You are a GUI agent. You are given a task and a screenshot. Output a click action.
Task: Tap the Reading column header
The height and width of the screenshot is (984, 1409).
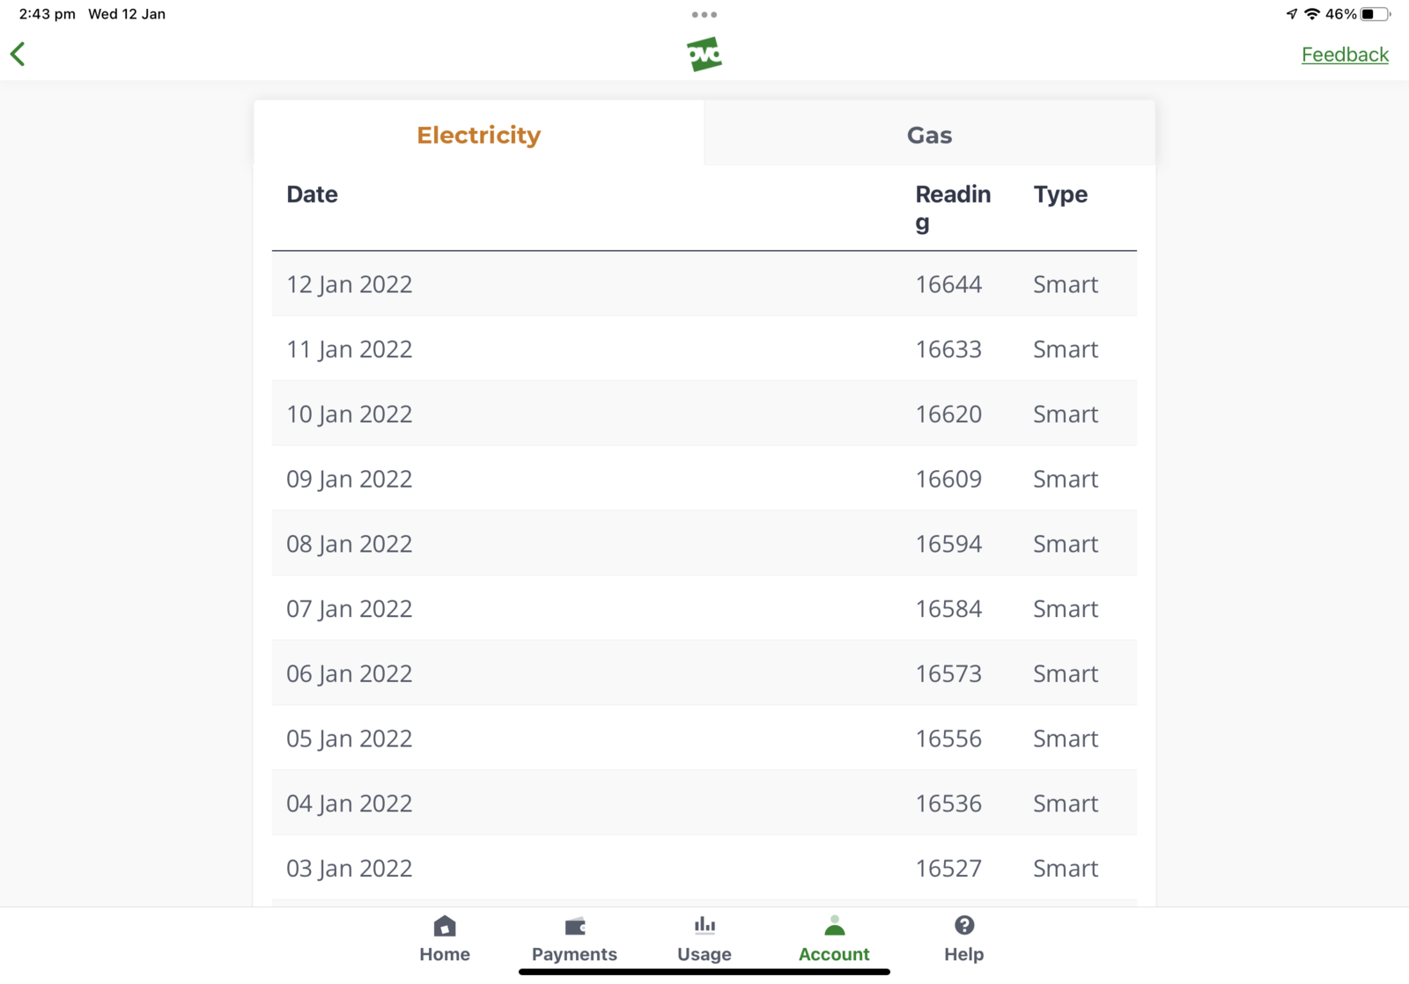pos(952,208)
